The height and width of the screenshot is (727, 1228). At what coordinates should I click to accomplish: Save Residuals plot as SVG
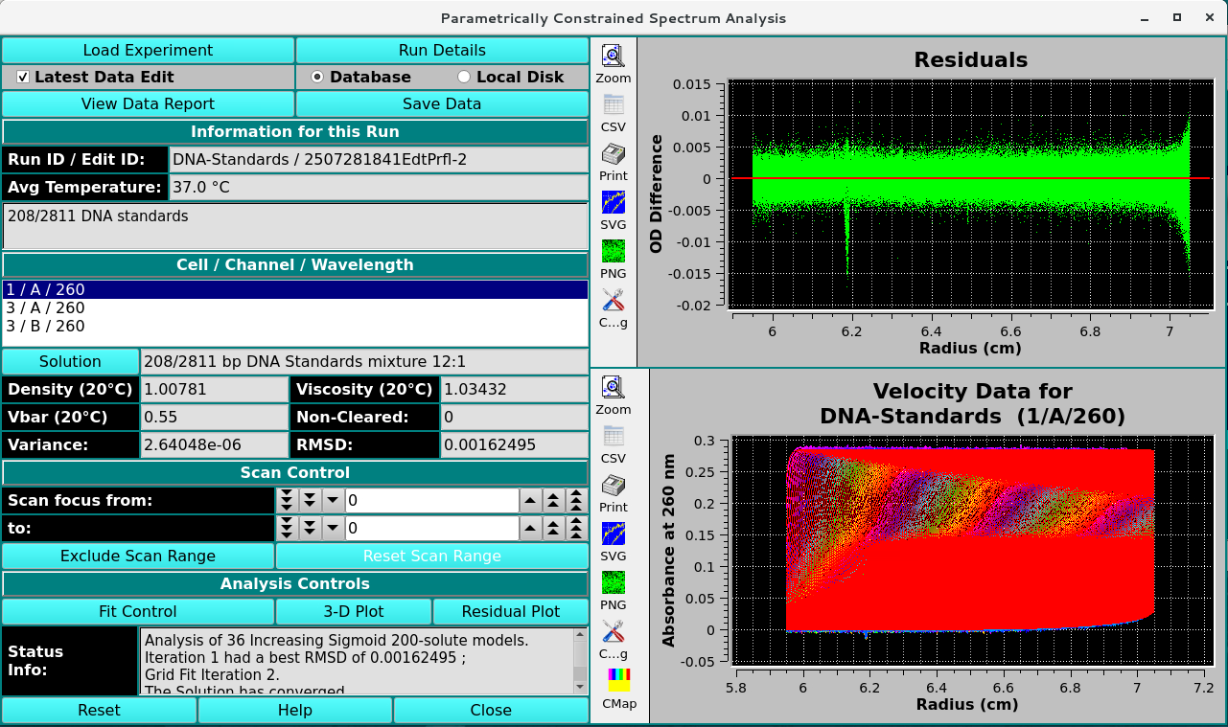[614, 204]
